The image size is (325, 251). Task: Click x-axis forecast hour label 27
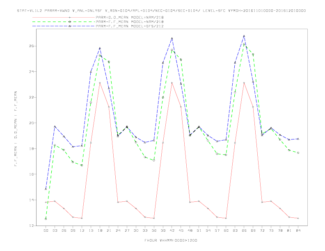(127, 230)
